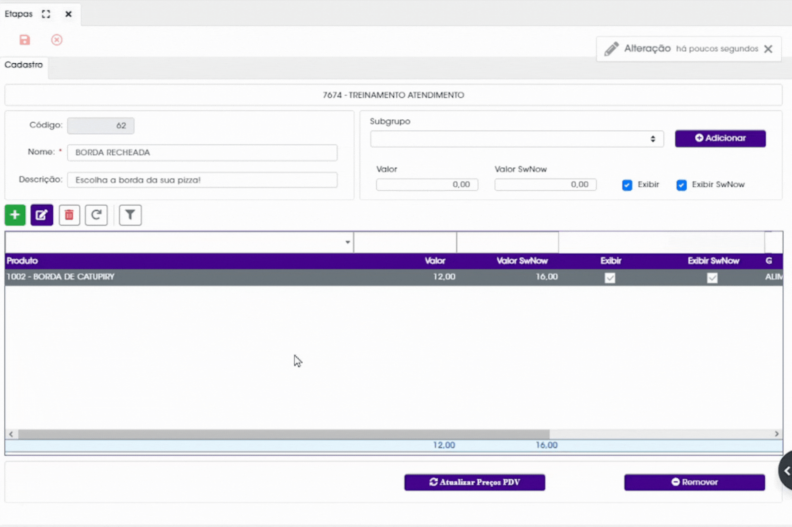Click the Código field

100,125
